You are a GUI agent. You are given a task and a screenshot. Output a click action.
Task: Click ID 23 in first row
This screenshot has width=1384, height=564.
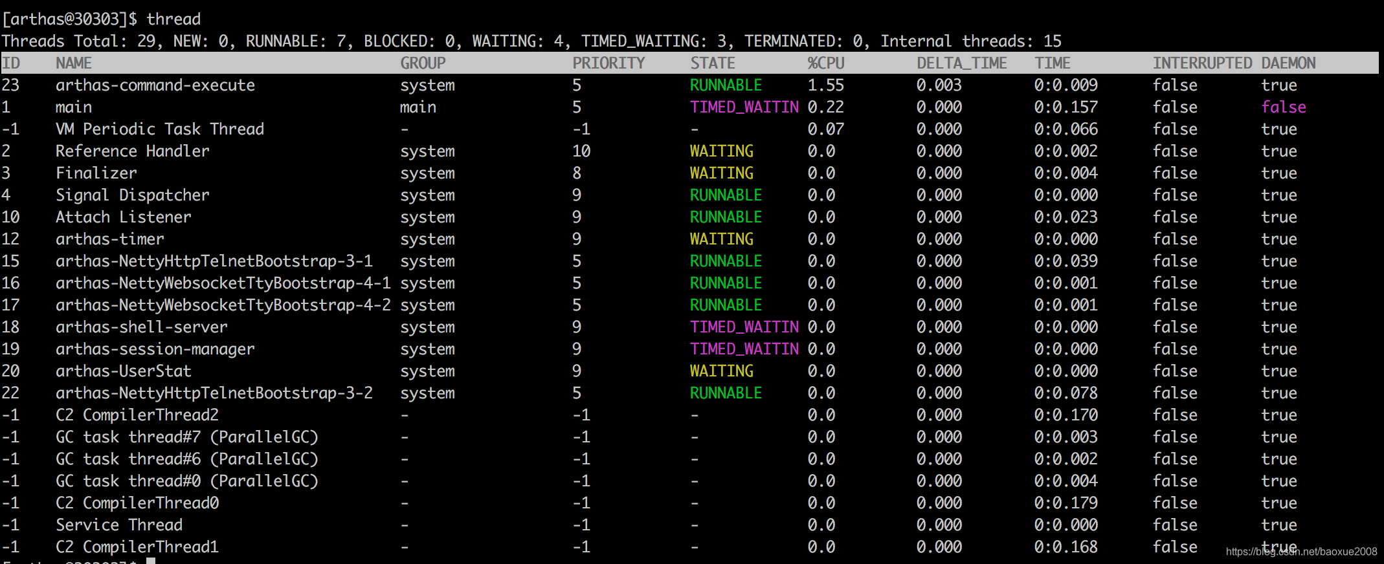click(10, 85)
